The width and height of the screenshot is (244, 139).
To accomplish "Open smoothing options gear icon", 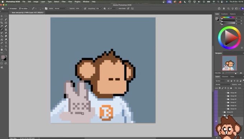I will coord(104,9).
